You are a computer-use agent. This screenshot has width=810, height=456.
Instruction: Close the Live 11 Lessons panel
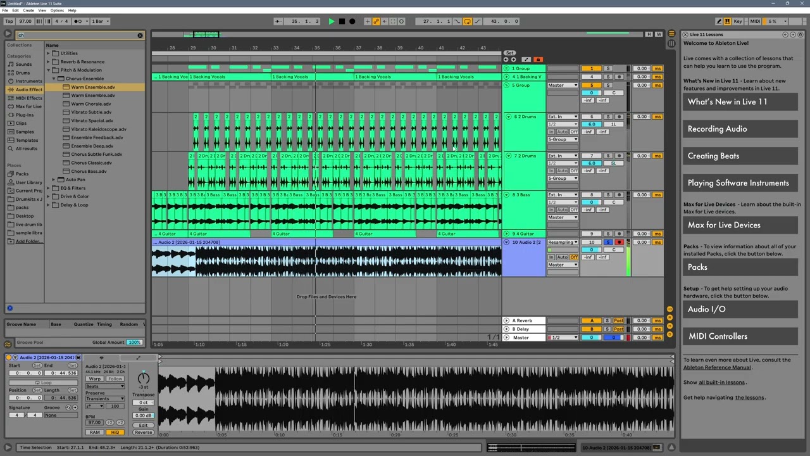click(x=685, y=34)
